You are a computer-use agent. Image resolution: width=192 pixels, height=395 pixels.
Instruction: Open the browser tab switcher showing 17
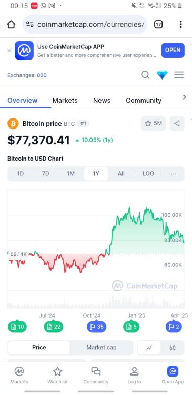[x=158, y=24]
